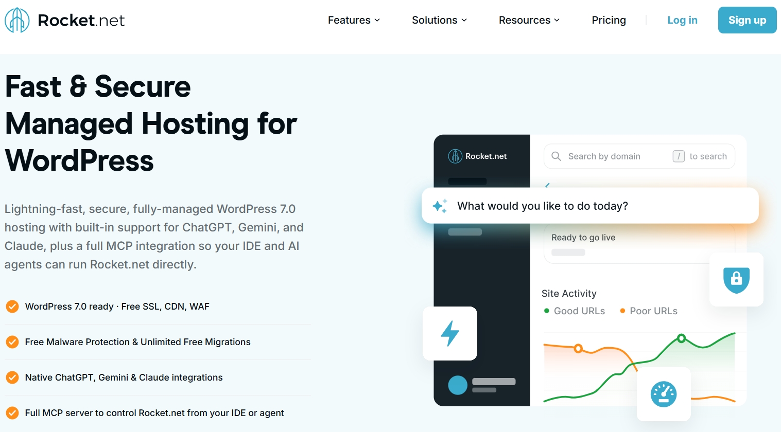Click the Sign up button

click(x=747, y=20)
